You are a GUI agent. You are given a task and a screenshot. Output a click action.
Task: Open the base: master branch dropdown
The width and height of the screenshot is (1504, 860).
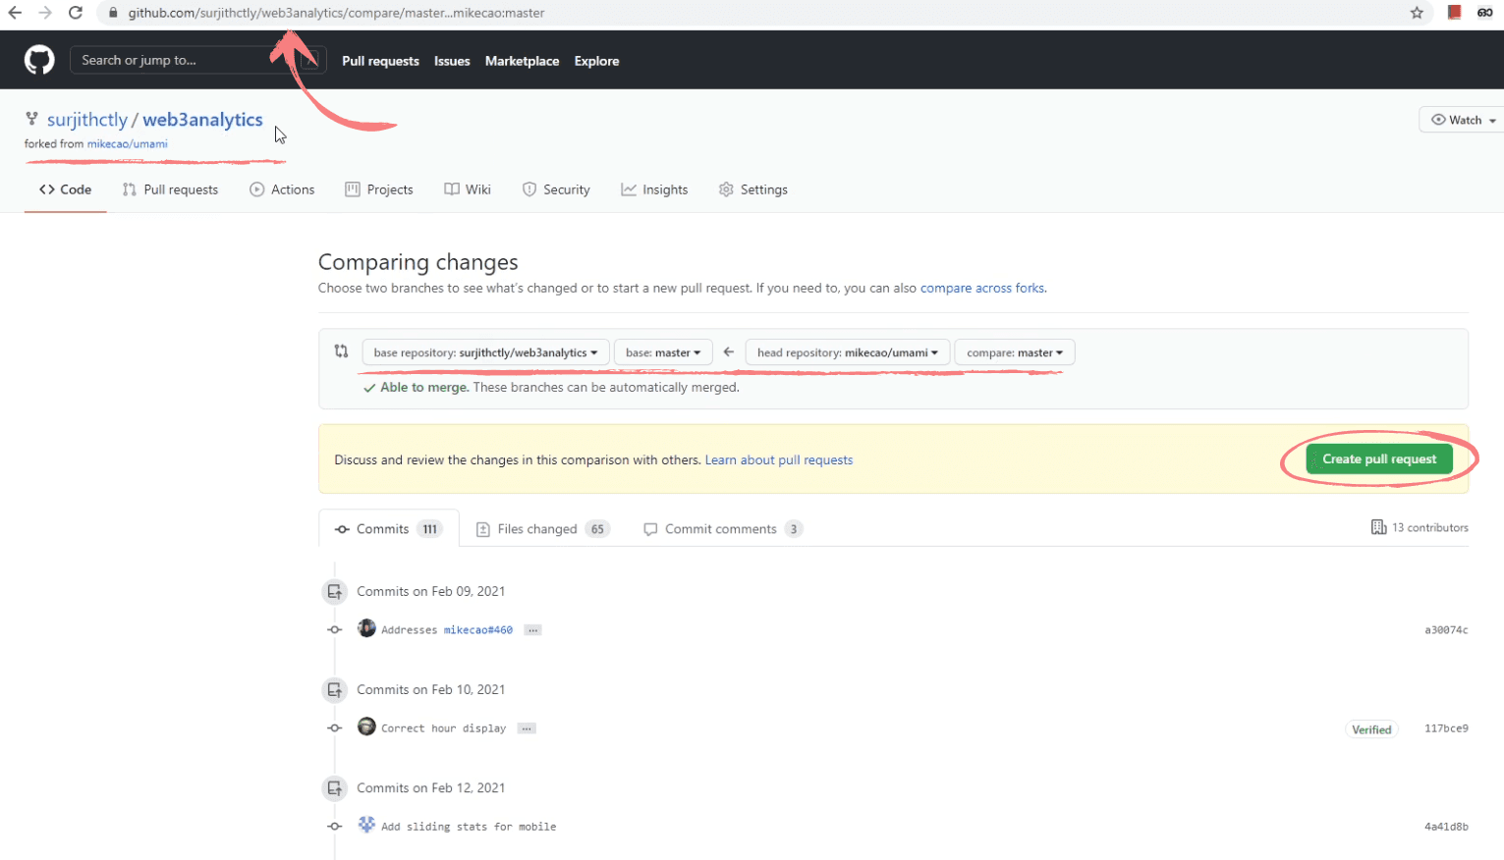coord(663,352)
